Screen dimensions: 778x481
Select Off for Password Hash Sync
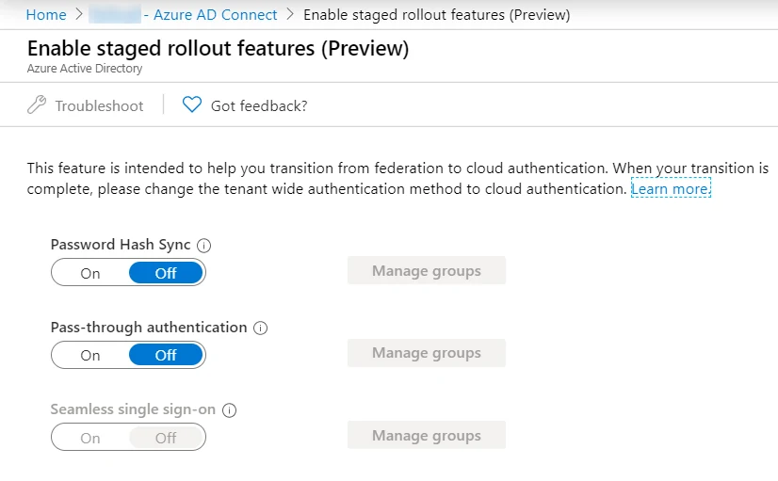pyautogui.click(x=166, y=273)
